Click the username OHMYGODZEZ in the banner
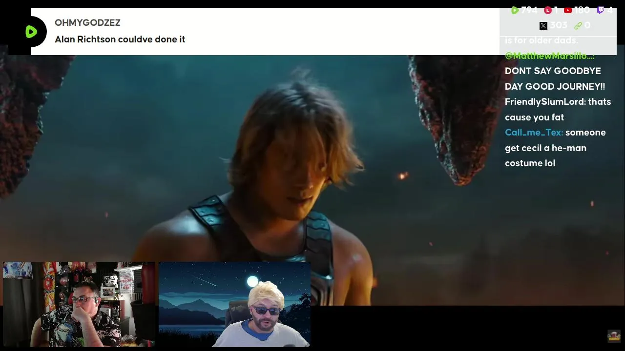Image resolution: width=625 pixels, height=351 pixels. click(x=87, y=23)
